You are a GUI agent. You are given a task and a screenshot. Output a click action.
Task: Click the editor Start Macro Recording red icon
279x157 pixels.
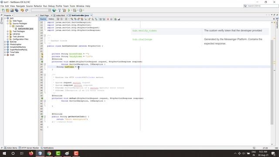click(x=108, y=19)
